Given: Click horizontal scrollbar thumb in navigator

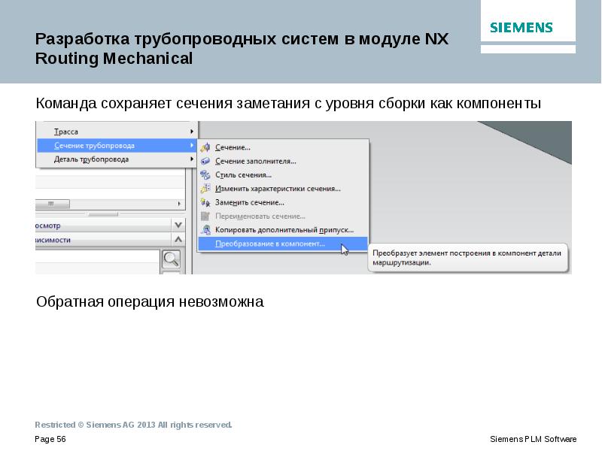Looking at the screenshot, I should (x=52, y=204).
